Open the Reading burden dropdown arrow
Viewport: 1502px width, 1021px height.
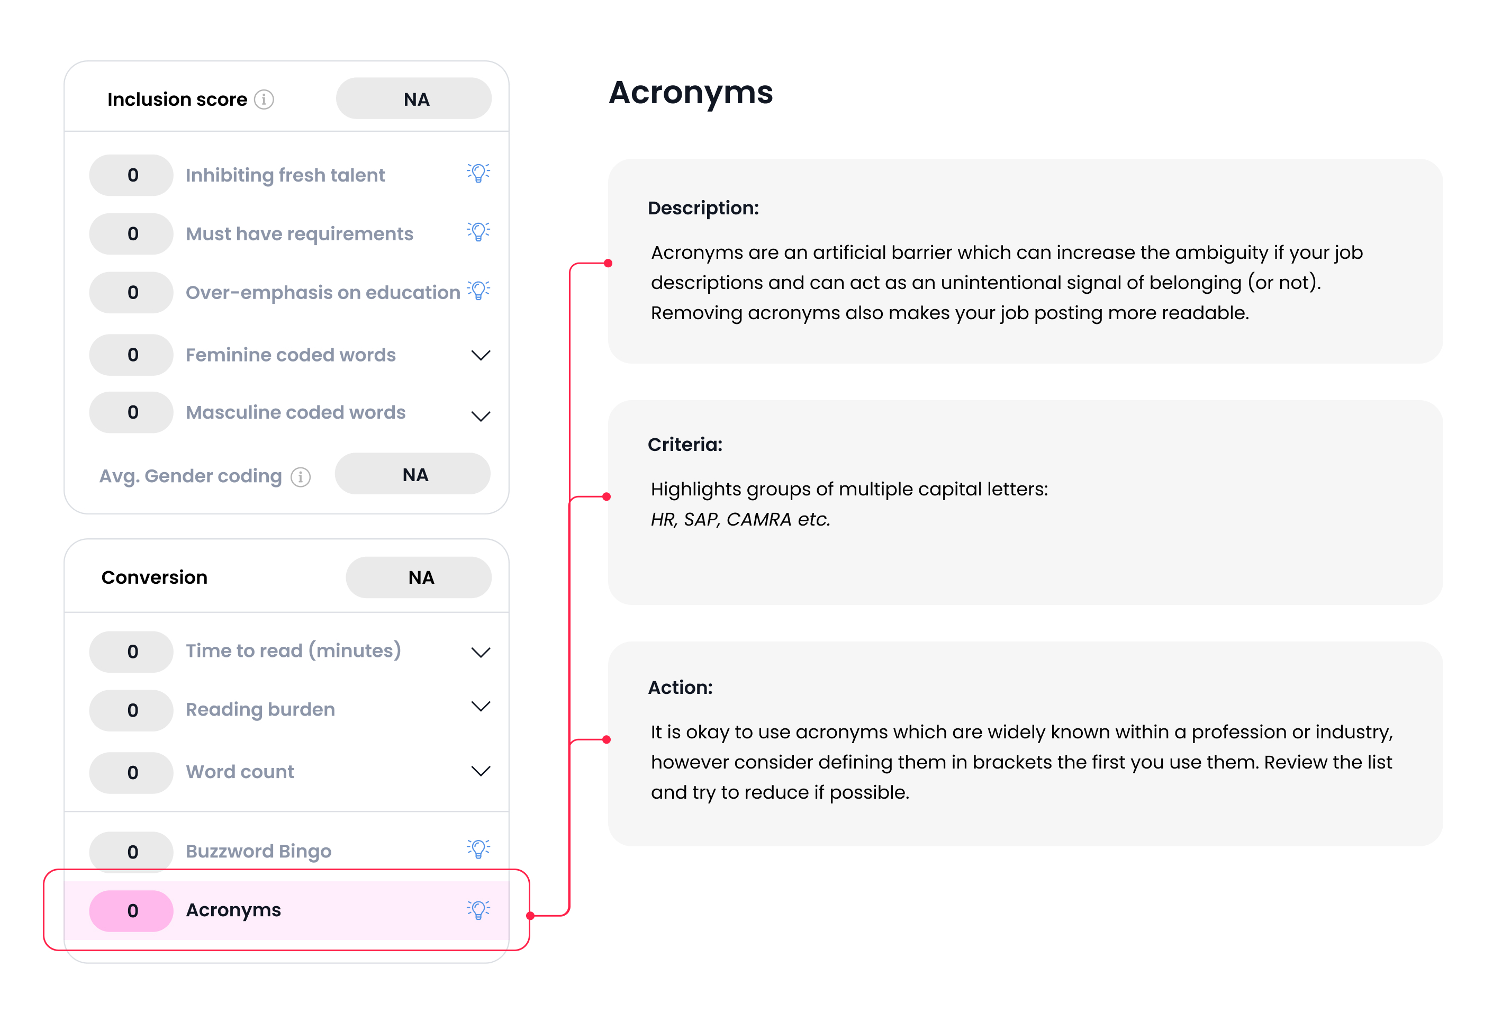(x=480, y=706)
